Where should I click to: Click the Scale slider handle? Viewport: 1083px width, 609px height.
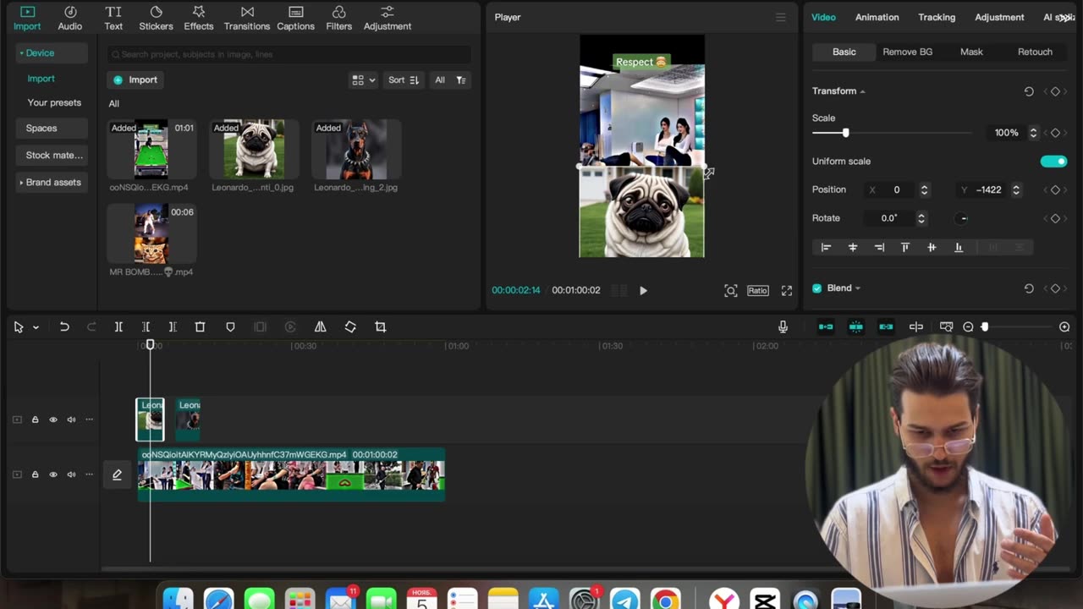point(845,133)
